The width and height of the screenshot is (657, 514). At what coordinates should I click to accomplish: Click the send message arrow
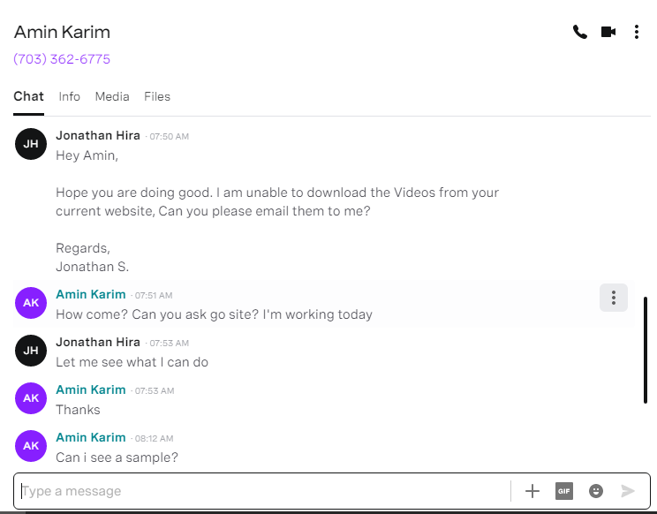pos(628,491)
